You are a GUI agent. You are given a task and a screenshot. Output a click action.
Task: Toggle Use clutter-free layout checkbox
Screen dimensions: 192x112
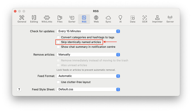(x=58, y=82)
